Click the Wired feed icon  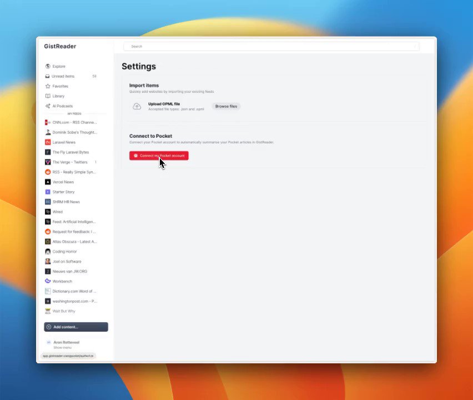pyautogui.click(x=48, y=212)
